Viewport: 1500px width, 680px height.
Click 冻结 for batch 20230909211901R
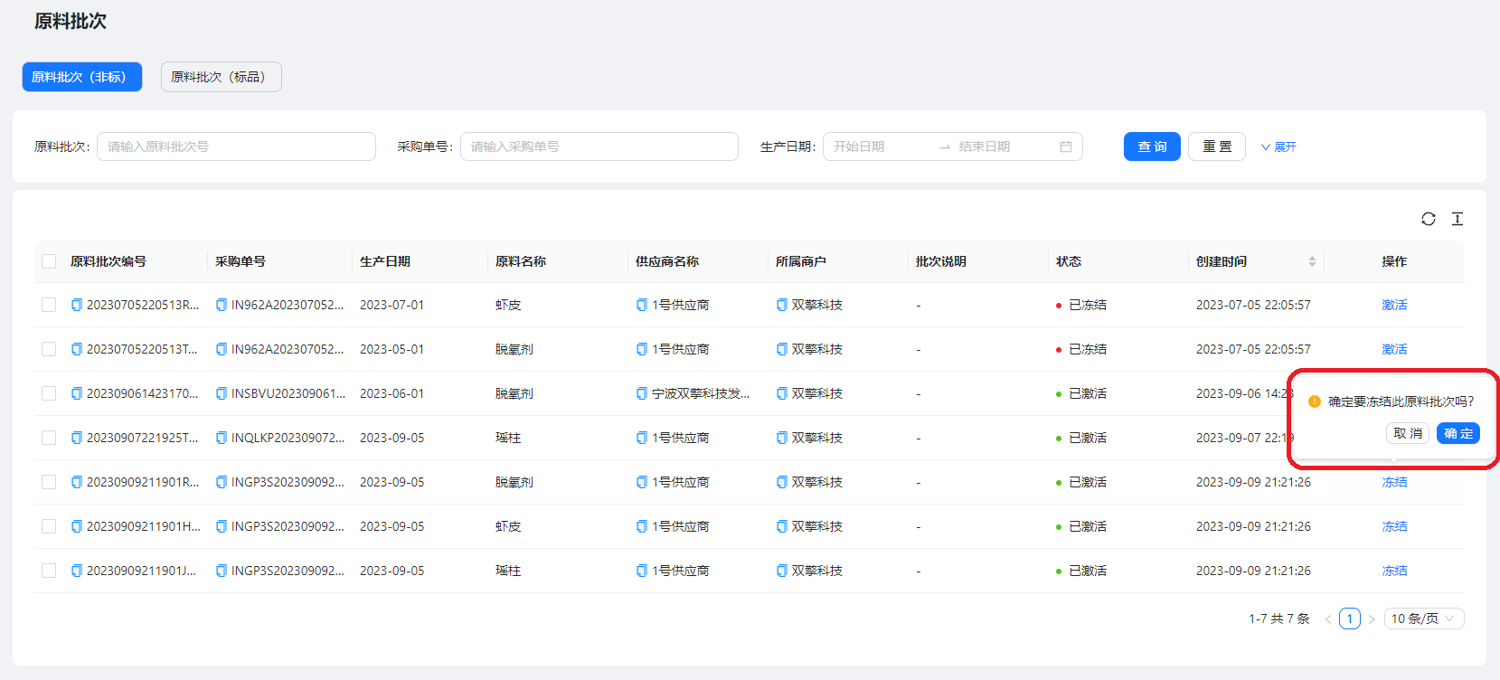1394,482
